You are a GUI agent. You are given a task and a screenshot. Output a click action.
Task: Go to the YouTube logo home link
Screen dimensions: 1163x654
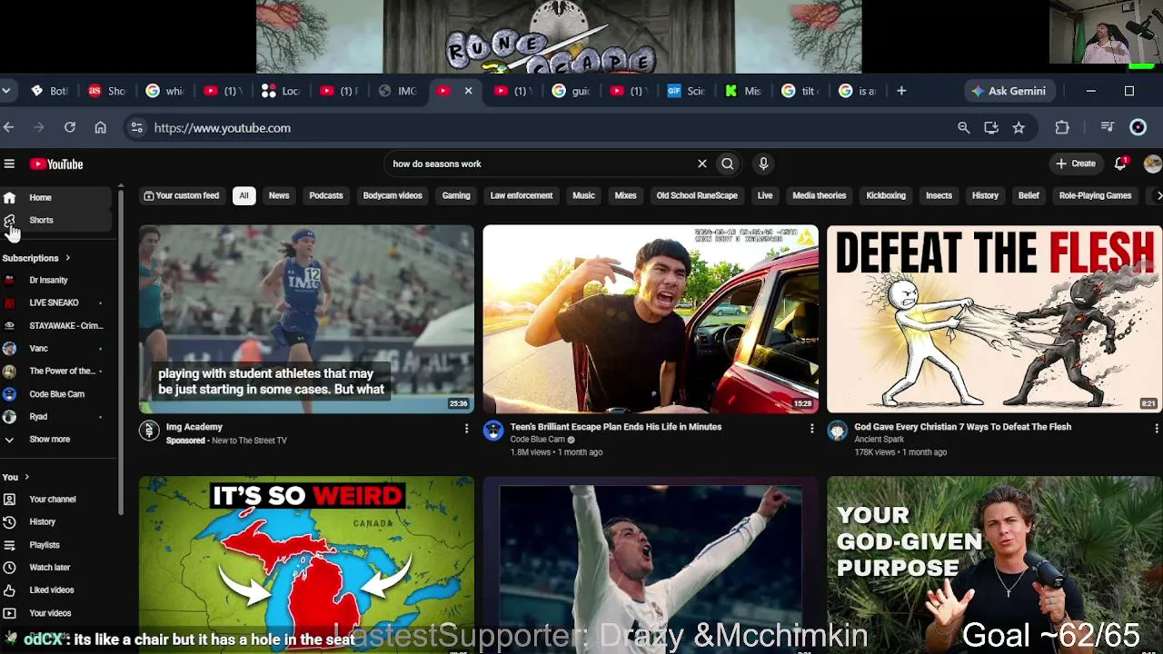pos(56,164)
